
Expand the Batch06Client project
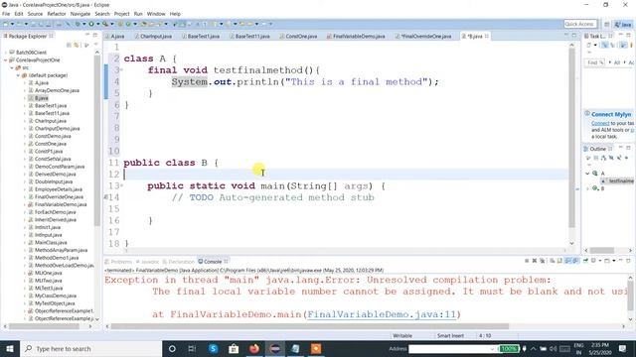point(6,53)
